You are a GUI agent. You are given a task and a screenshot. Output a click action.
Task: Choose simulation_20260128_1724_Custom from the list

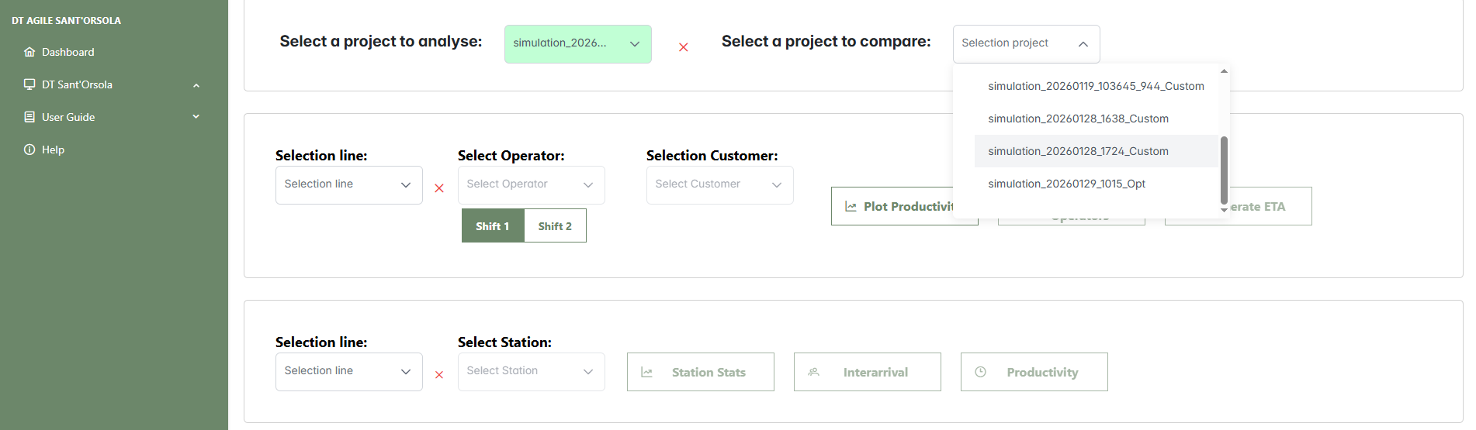pyautogui.click(x=1078, y=151)
